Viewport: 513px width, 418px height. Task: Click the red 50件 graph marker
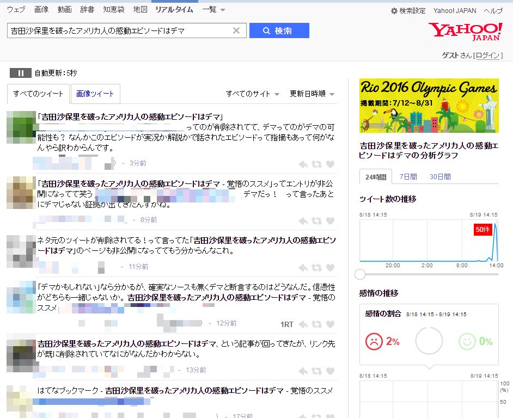[x=483, y=229]
